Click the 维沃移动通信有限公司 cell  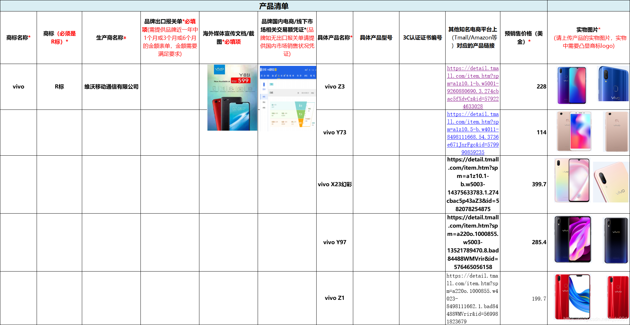[111, 87]
